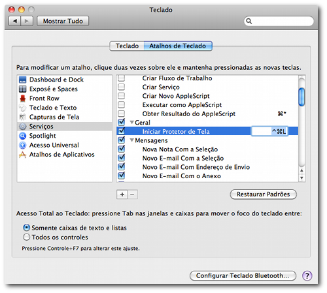Click the services list scrollbar thumb
Image resolution: width=327 pixels, height=293 pixels.
click(301, 97)
